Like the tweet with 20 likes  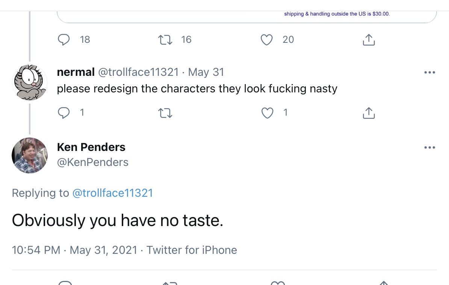[267, 40]
